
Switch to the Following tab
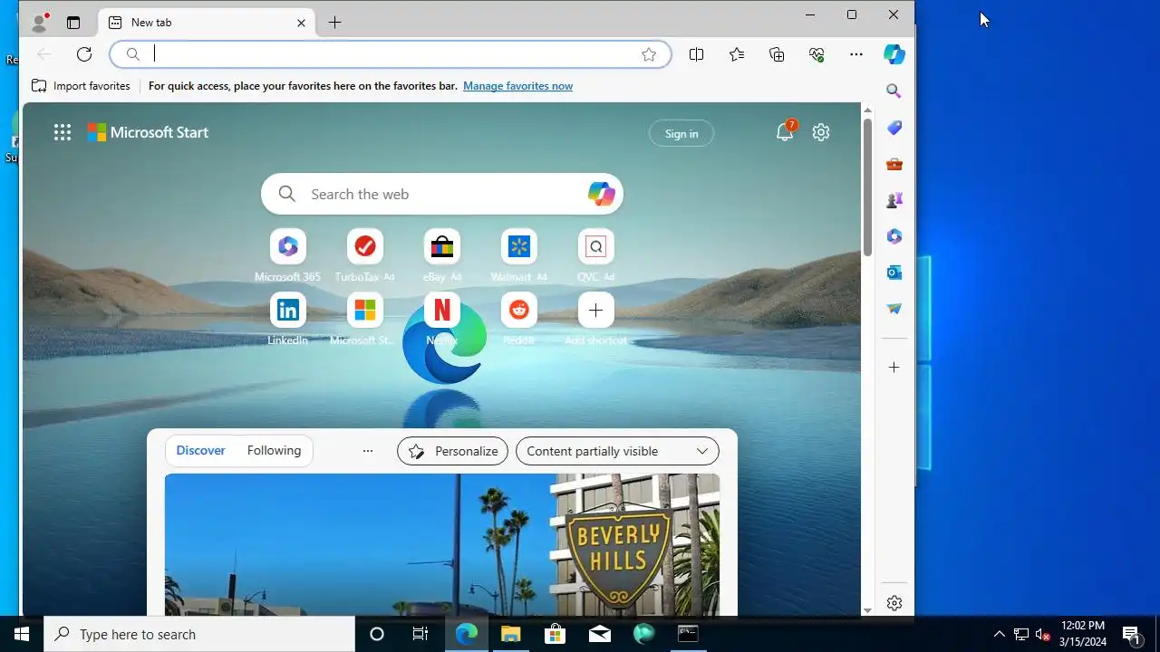pos(274,451)
